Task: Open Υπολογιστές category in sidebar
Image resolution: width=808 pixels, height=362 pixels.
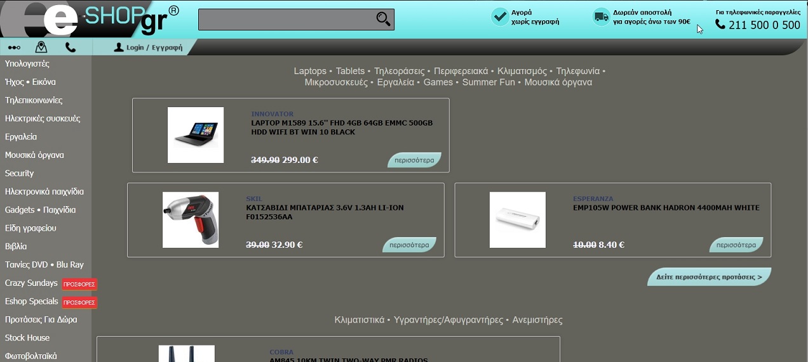Action: [27, 64]
